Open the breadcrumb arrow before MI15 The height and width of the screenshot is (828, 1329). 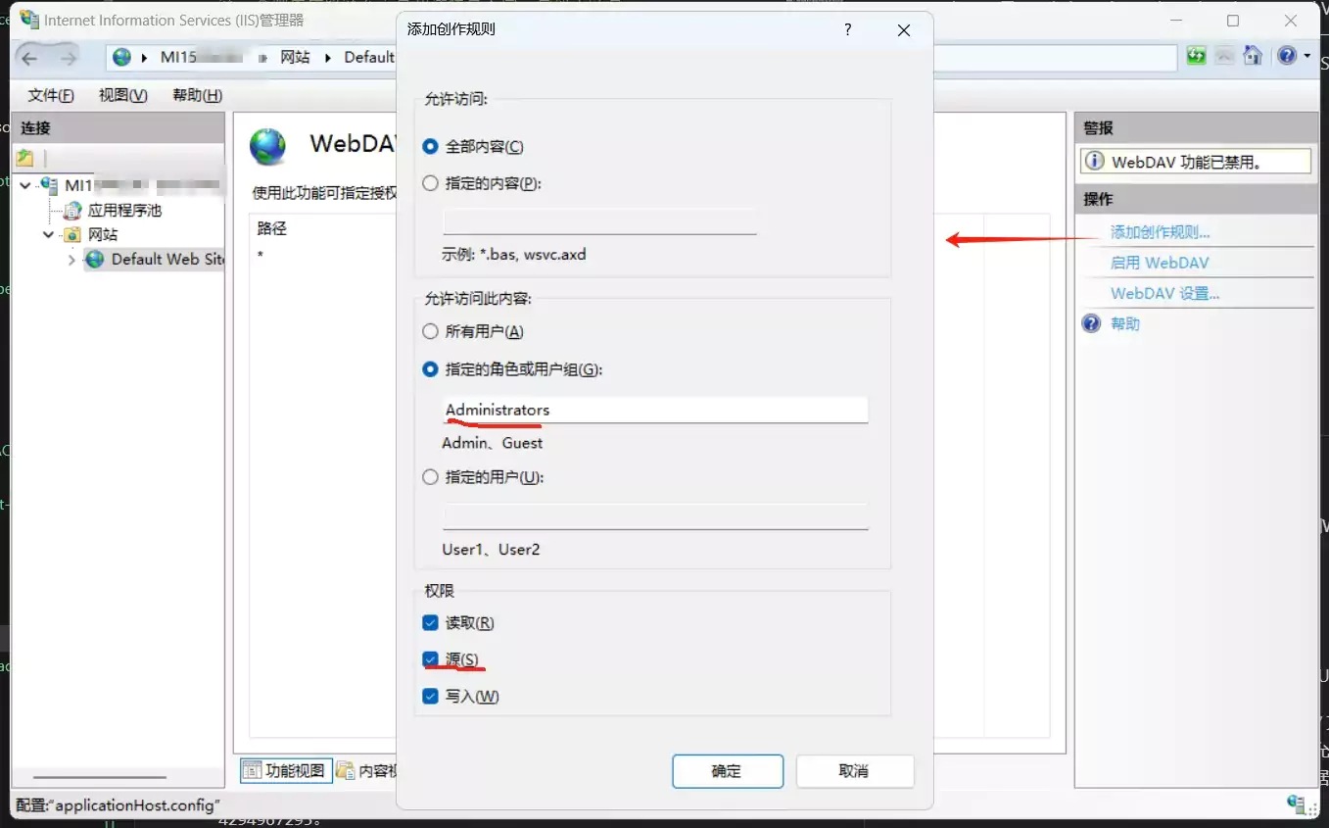pyautogui.click(x=145, y=58)
